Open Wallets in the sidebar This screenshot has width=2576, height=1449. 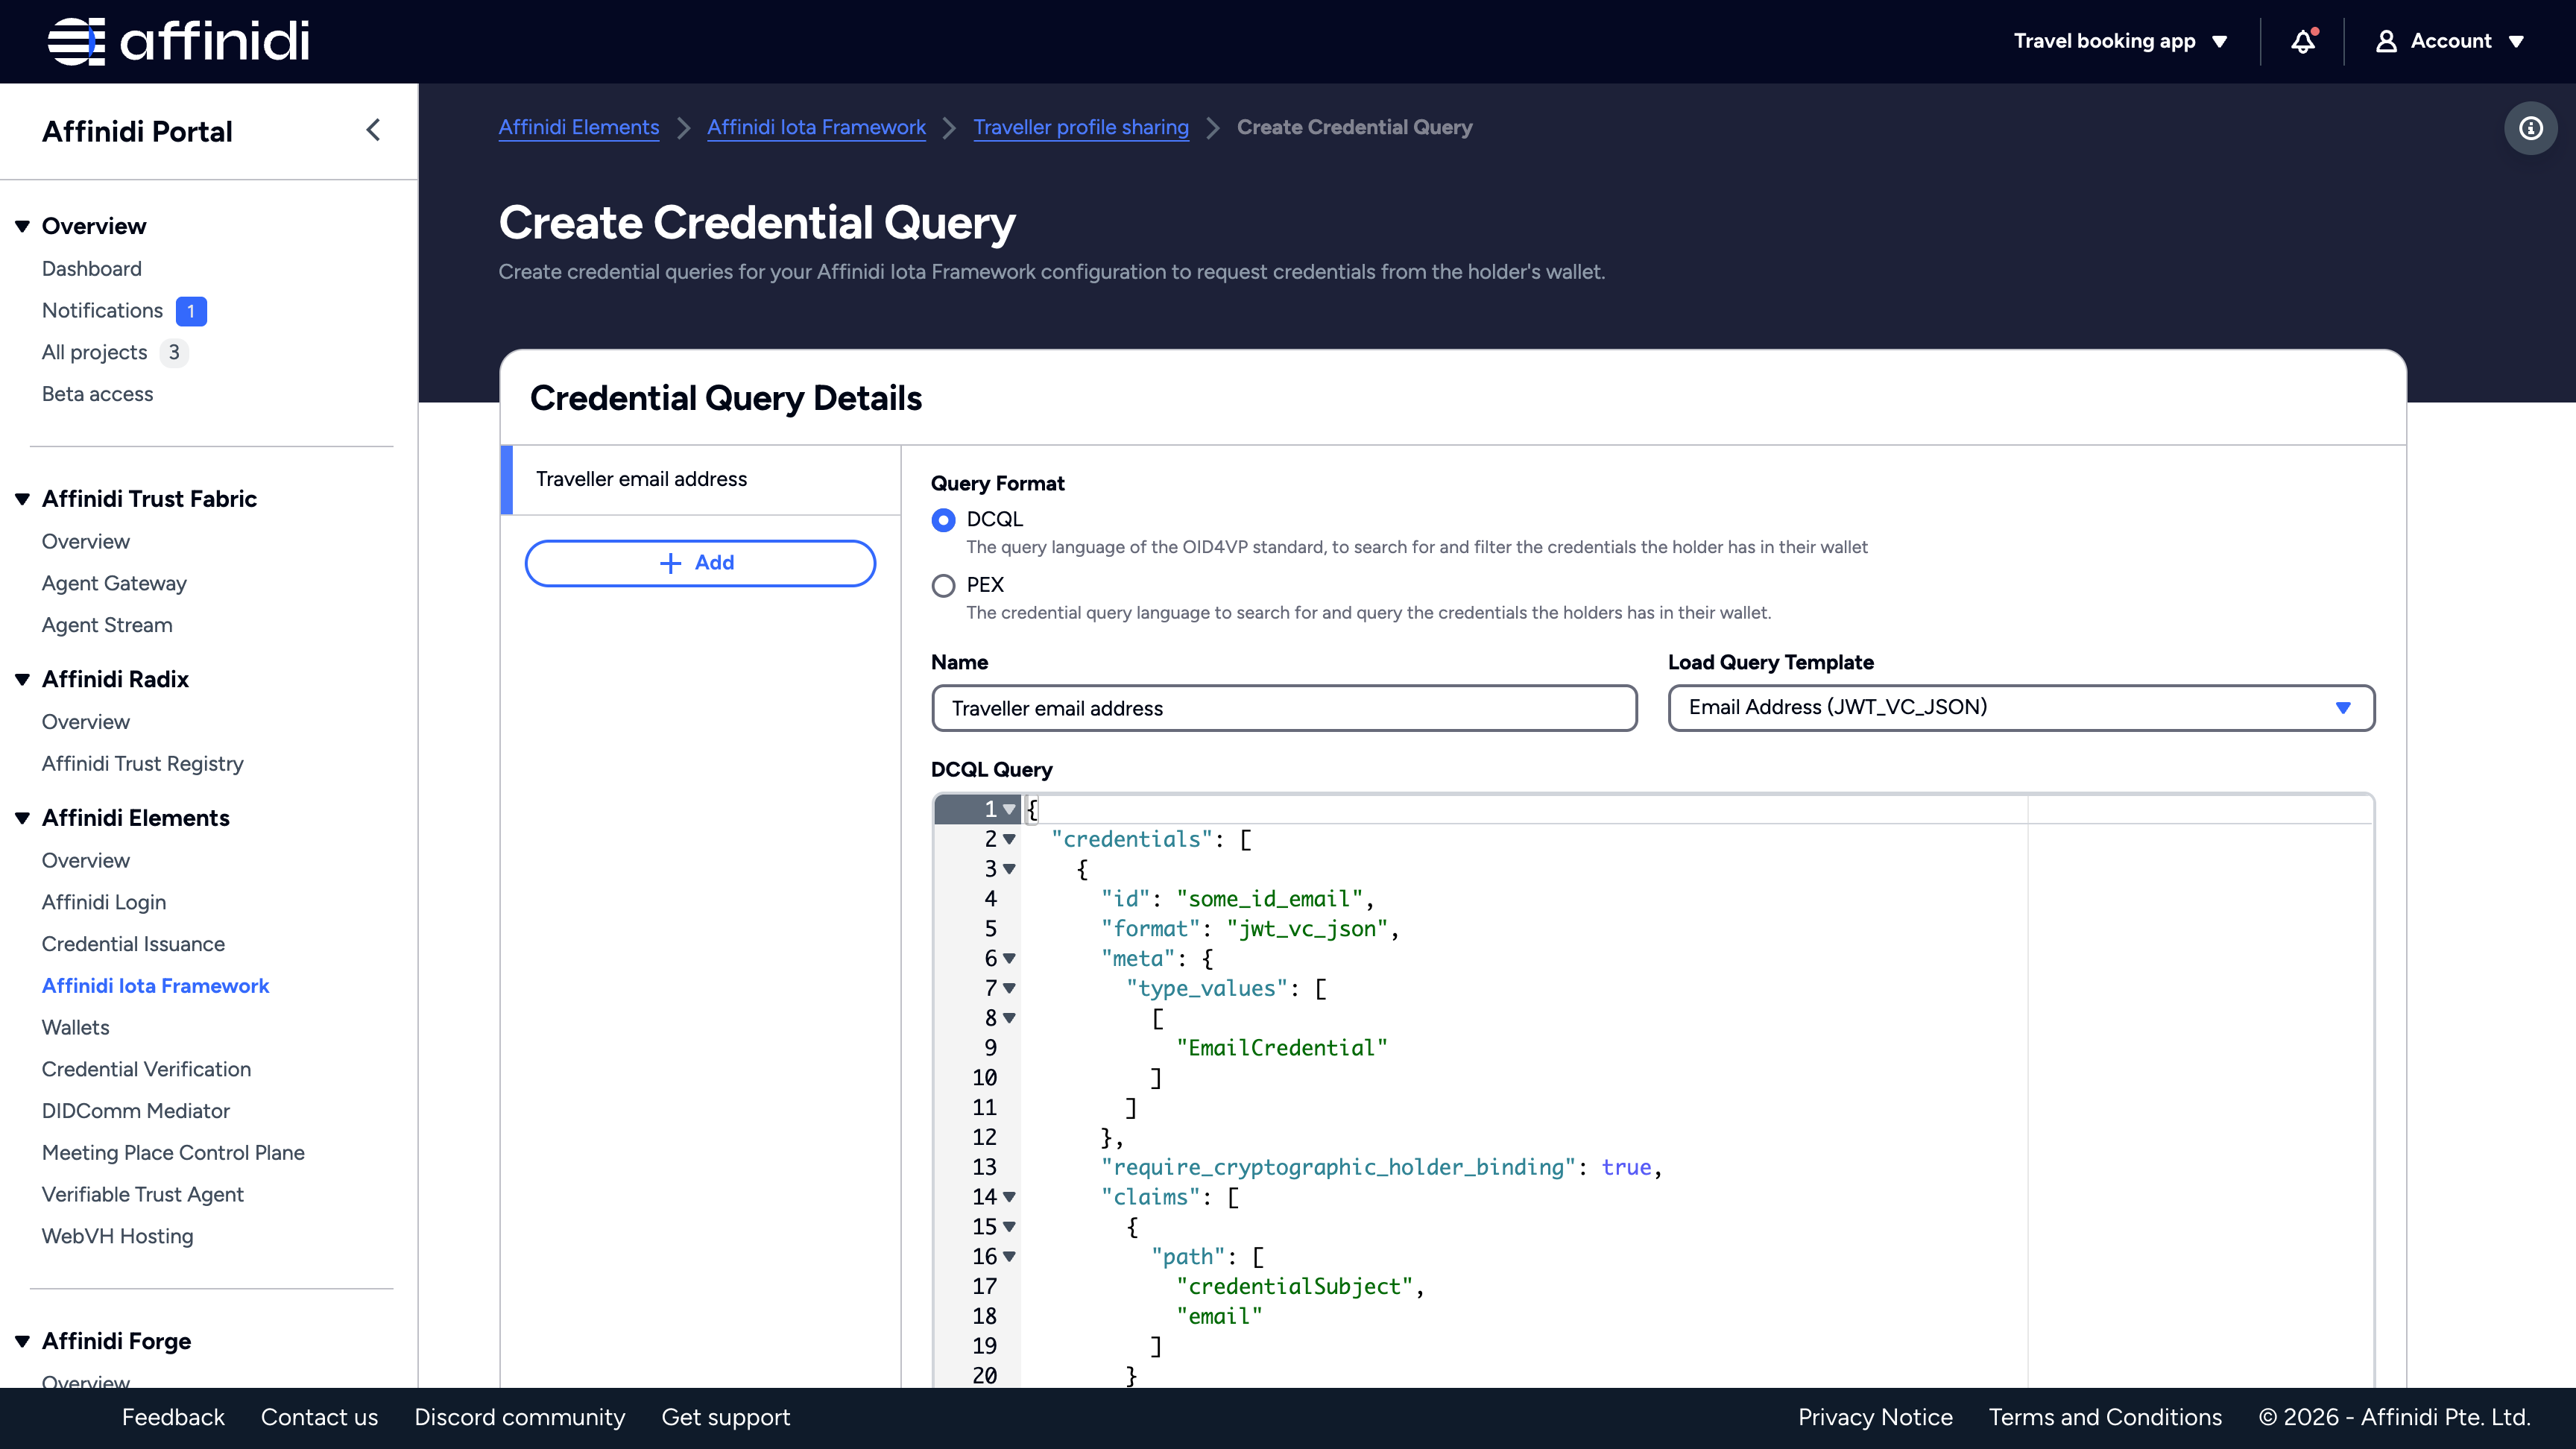pos(75,1027)
